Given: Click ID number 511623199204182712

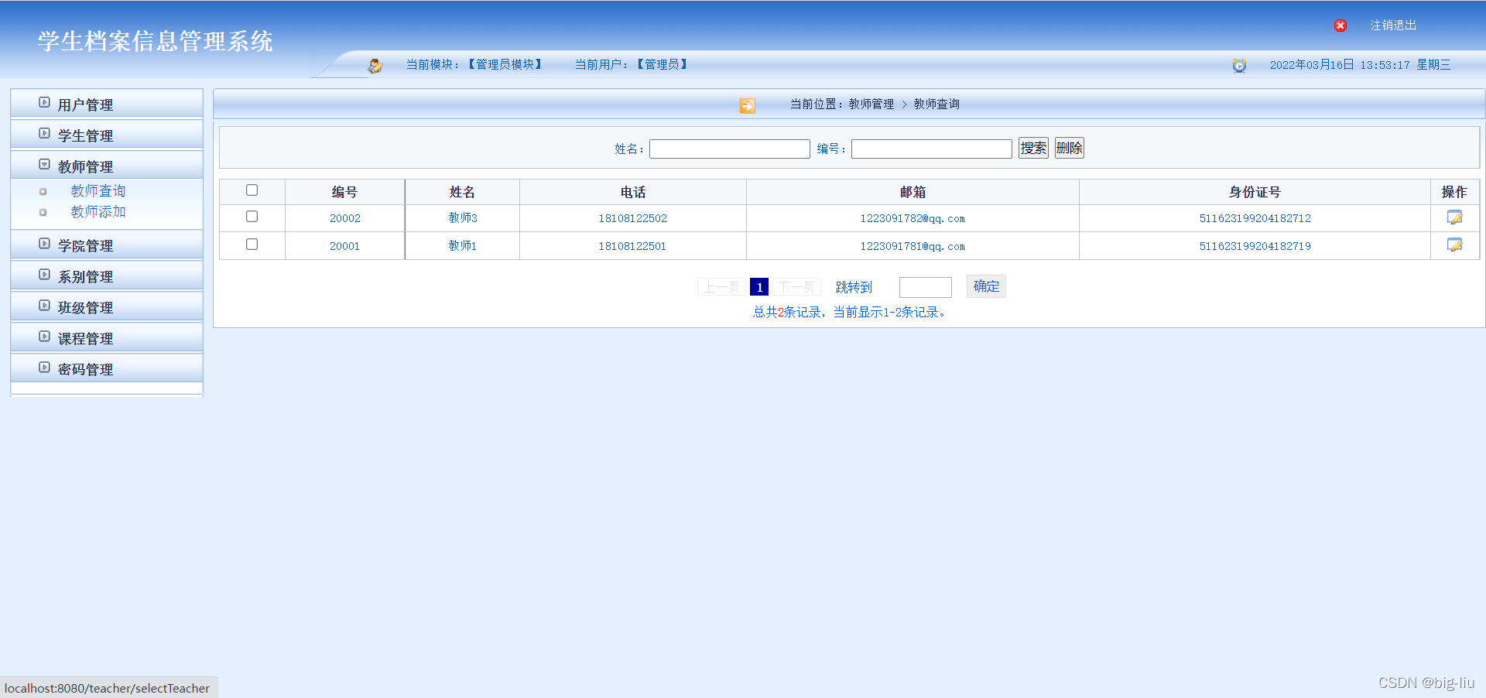Looking at the screenshot, I should click(1255, 218).
